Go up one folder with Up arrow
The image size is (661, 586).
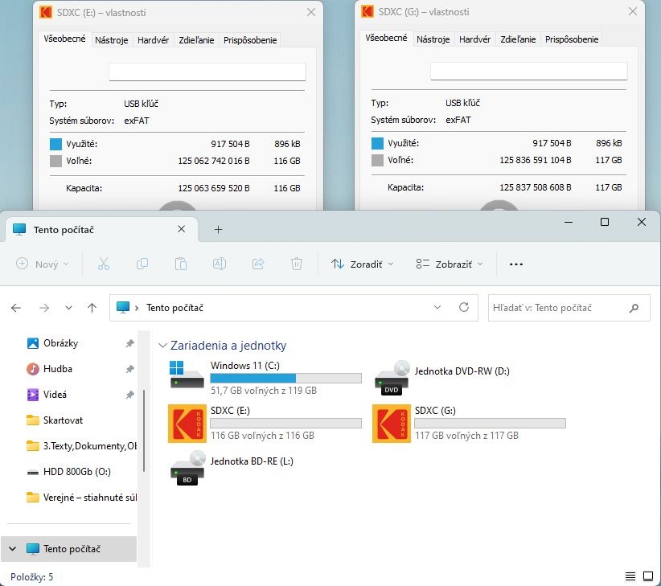point(92,308)
